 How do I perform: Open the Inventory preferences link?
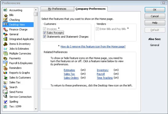103,70
